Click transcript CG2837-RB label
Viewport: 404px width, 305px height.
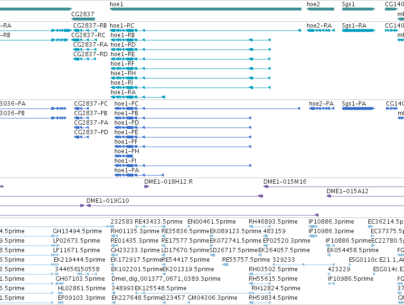tap(90, 26)
